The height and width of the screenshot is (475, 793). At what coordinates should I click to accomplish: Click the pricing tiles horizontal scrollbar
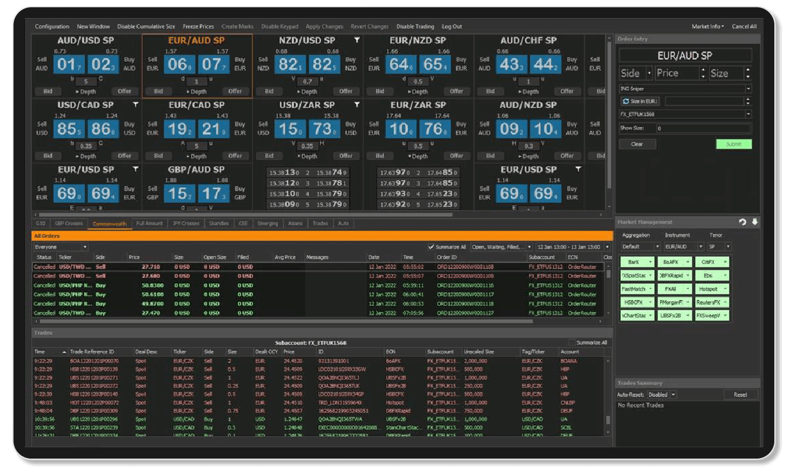[x=246, y=215]
